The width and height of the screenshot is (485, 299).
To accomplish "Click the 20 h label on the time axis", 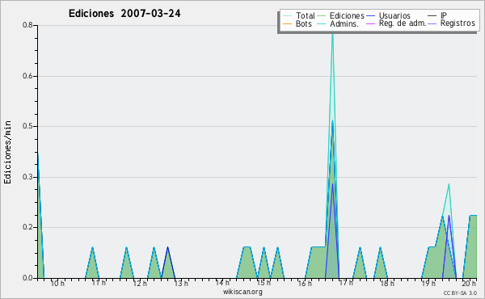I will click(x=469, y=283).
